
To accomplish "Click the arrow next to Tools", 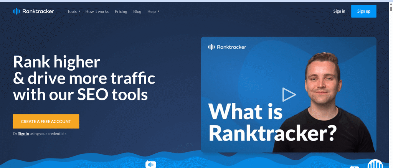I will pyautogui.click(x=80, y=12).
